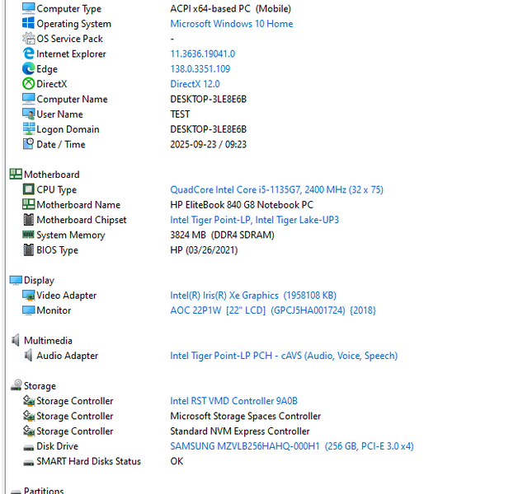Click the BIOS Type chip icon
The image size is (518, 494).
click(x=28, y=249)
